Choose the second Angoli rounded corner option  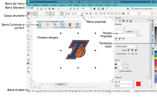(133, 50)
